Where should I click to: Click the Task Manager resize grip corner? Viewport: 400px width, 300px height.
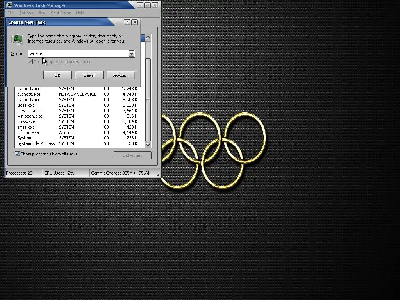coord(158,175)
